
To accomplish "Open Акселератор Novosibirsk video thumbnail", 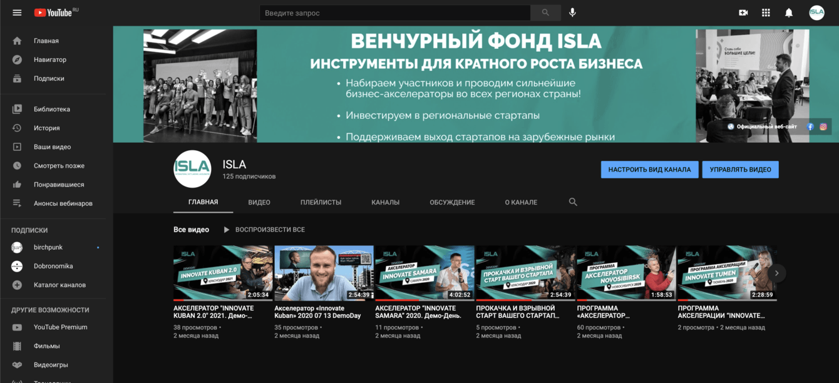I will click(x=626, y=273).
